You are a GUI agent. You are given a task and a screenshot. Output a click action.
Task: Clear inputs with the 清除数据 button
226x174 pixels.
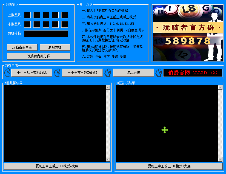[55, 47]
